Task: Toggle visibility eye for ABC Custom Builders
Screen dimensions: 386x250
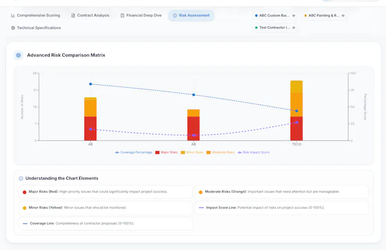Action: coord(294,15)
